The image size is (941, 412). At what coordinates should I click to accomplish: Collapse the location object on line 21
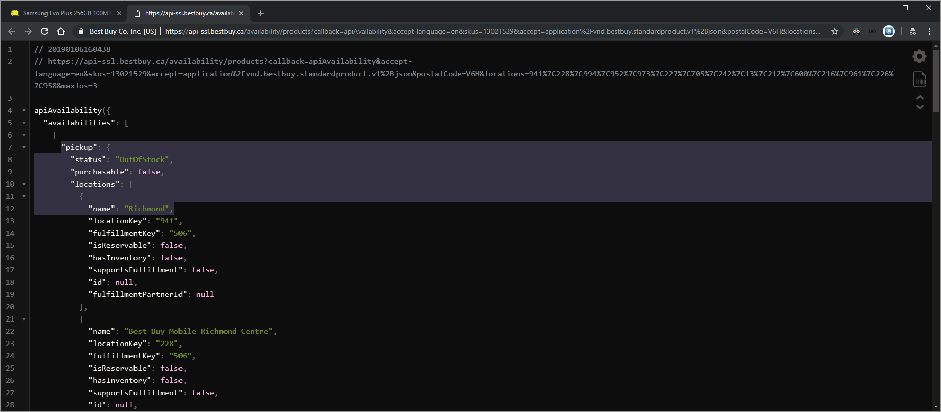point(24,319)
